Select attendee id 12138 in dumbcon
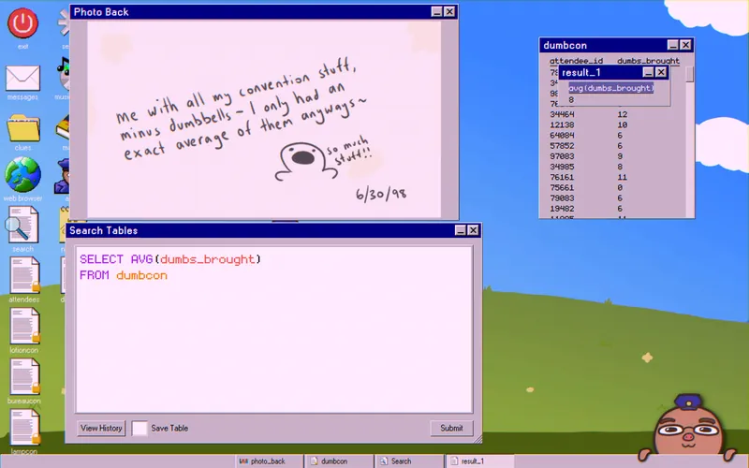This screenshot has height=468, width=749. (562, 125)
